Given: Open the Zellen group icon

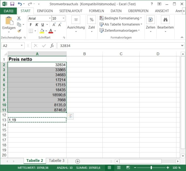Looking at the screenshot, I should (x=150, y=20).
